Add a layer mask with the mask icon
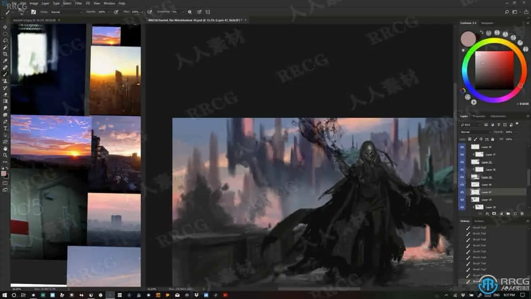The image size is (531, 299). pos(494,214)
